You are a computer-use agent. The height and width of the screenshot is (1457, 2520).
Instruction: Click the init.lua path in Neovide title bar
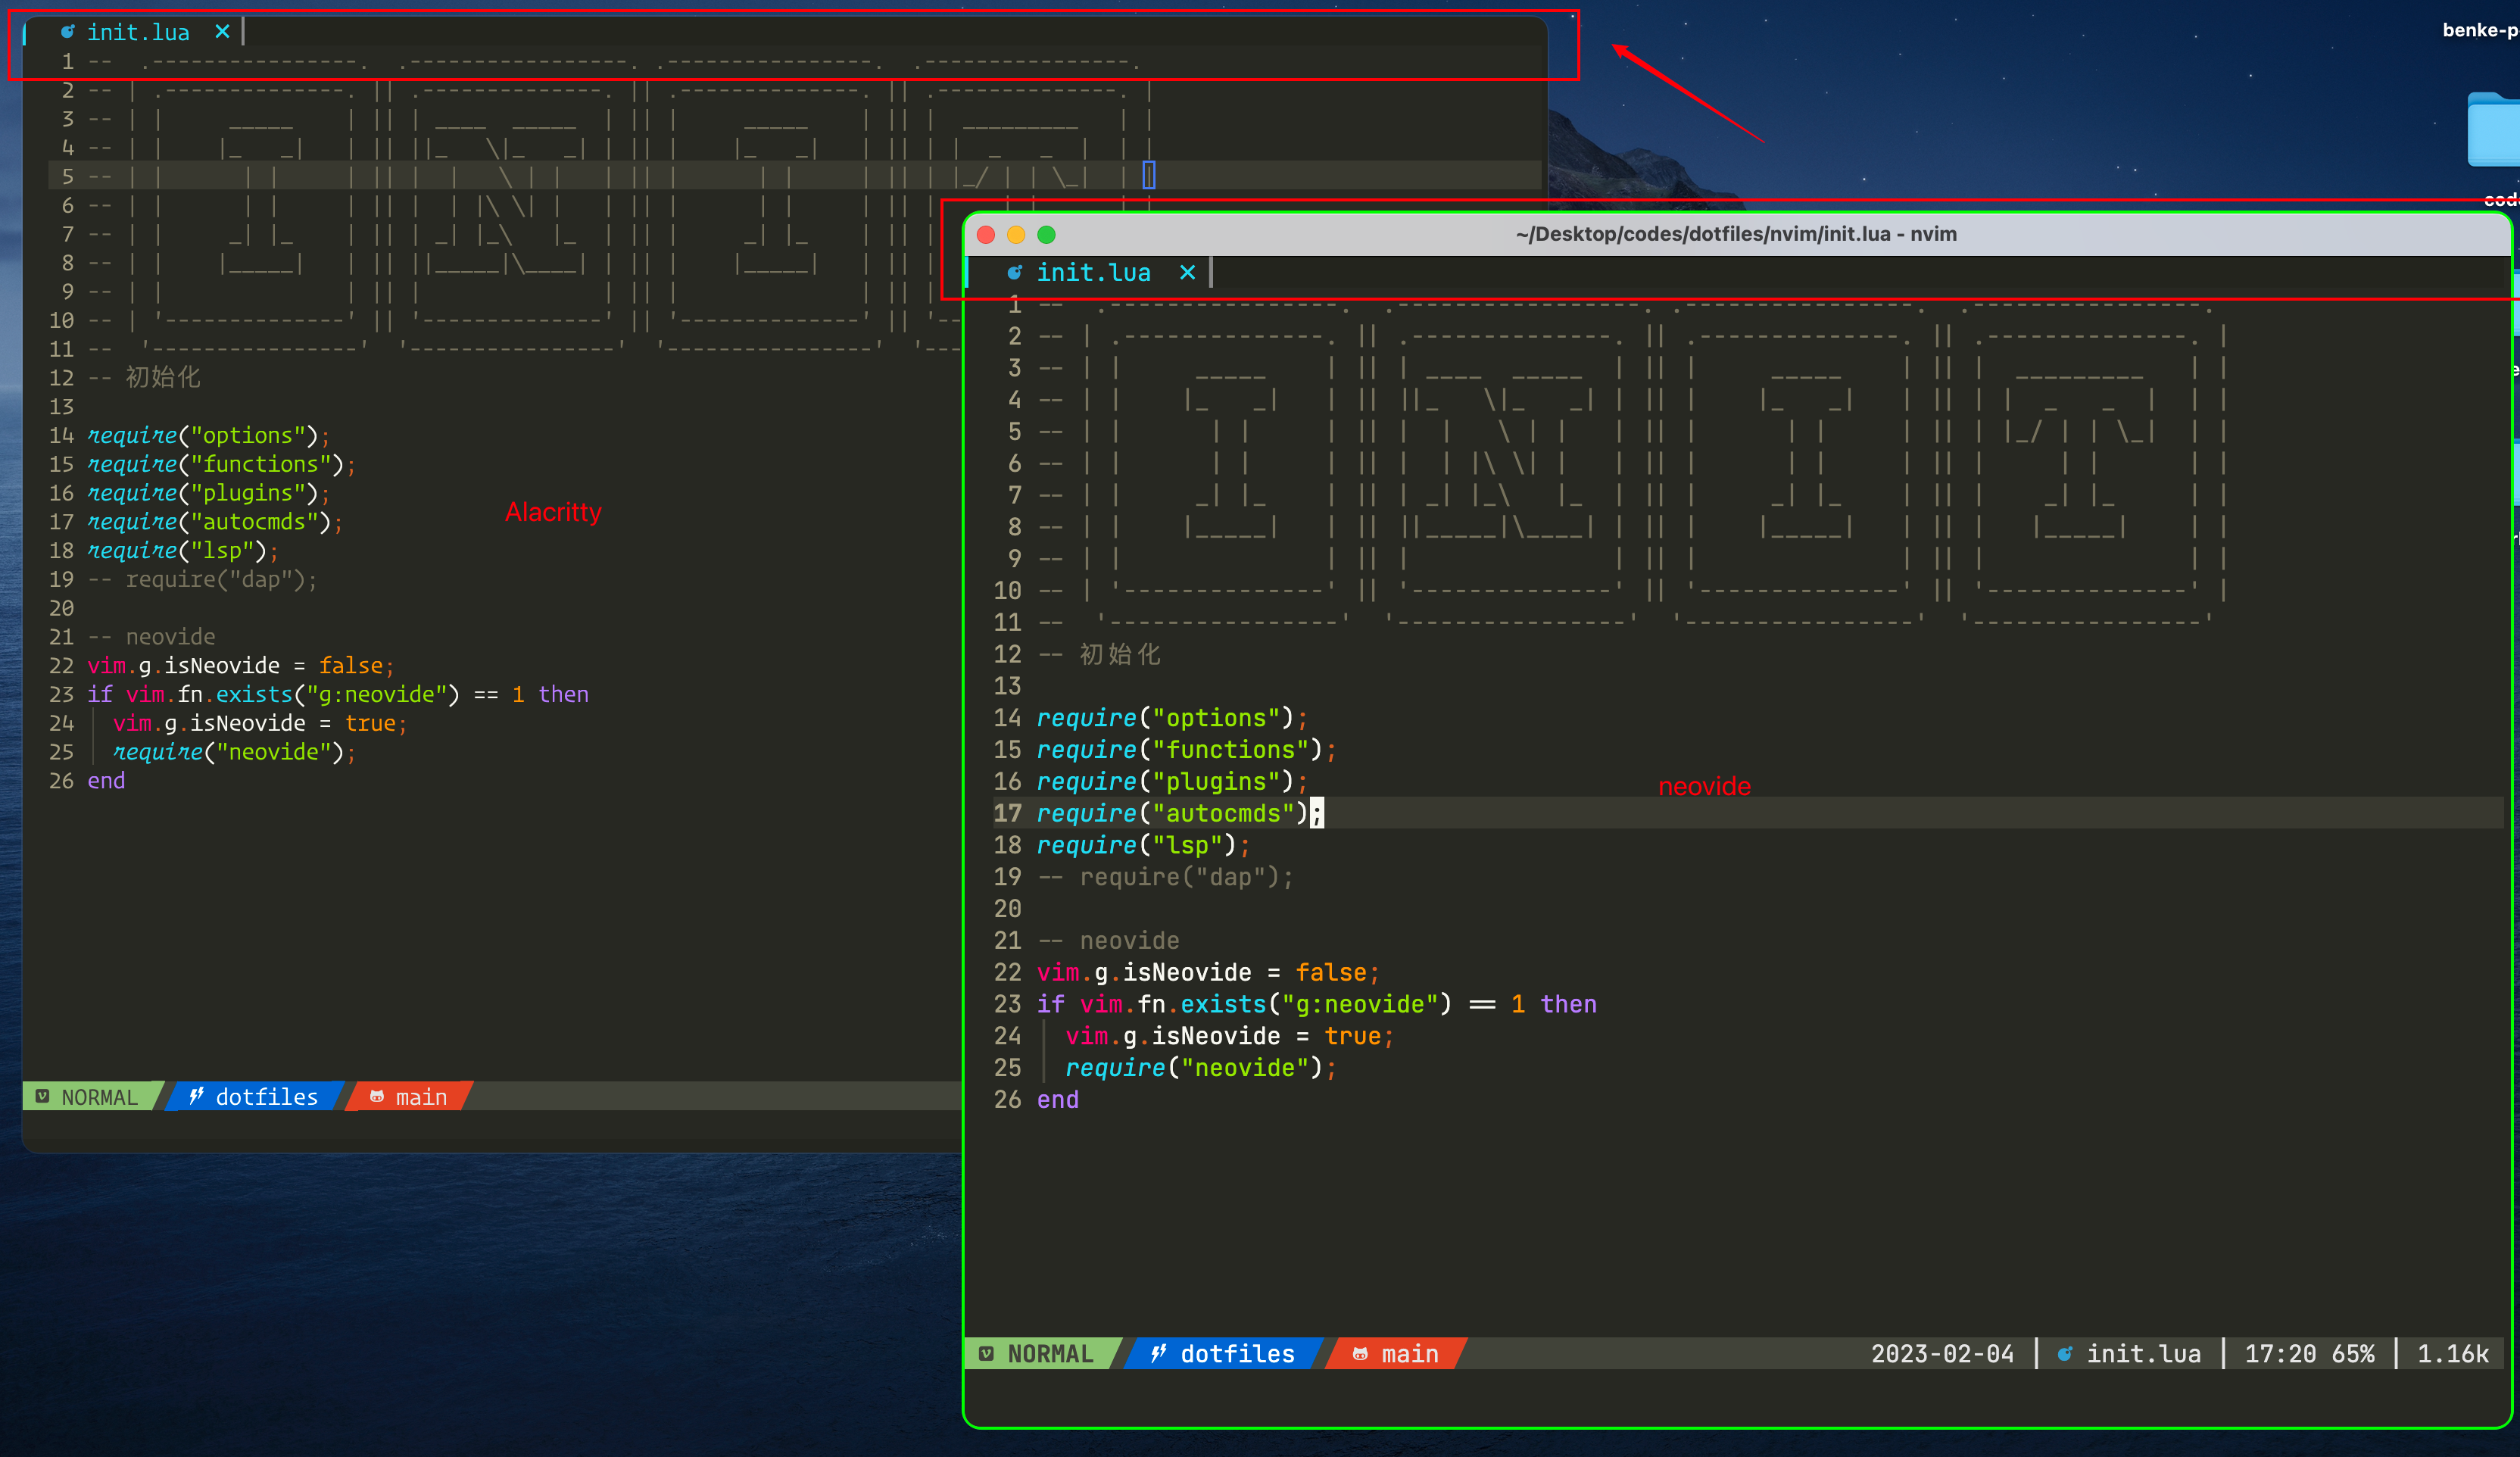click(x=1735, y=233)
